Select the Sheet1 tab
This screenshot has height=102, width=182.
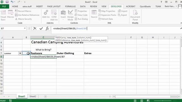pyautogui.click(x=22, y=96)
